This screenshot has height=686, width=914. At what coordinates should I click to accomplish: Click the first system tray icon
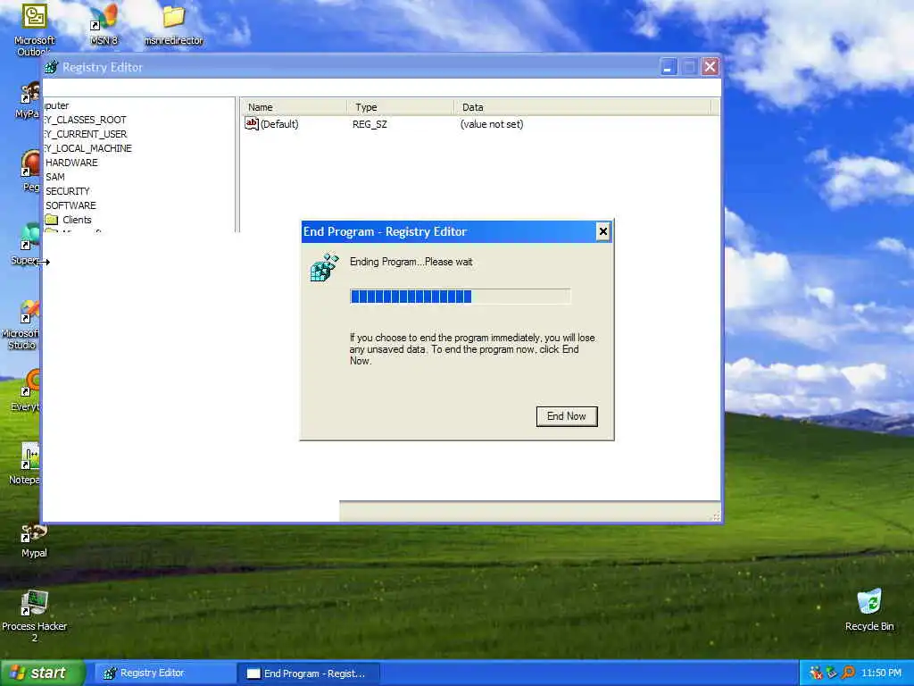[x=816, y=673]
